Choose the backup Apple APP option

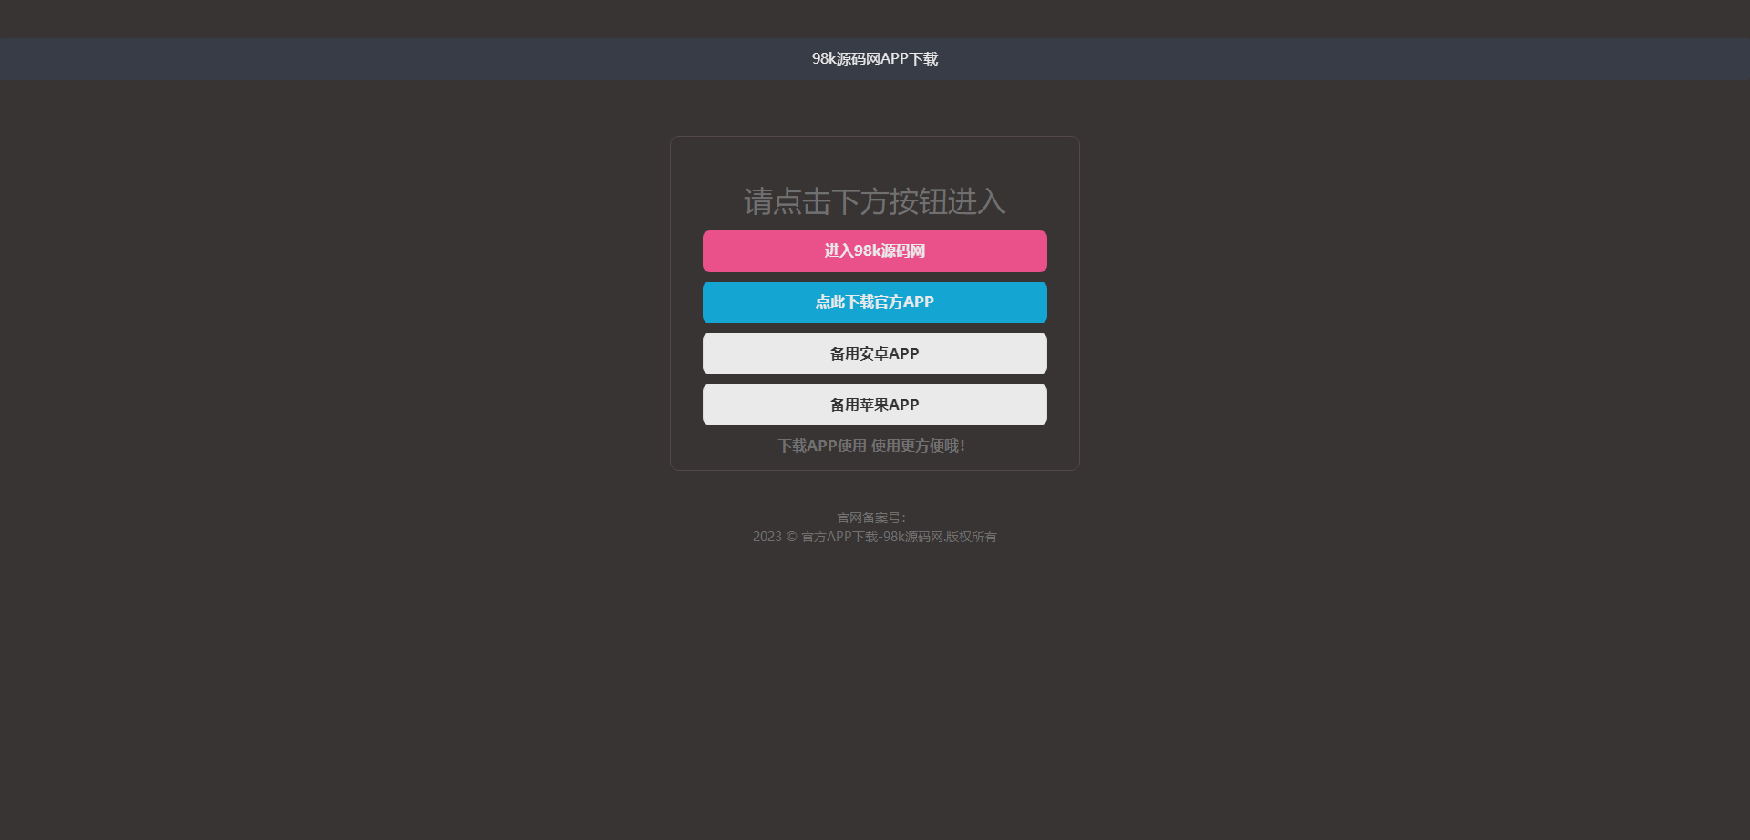pos(874,405)
